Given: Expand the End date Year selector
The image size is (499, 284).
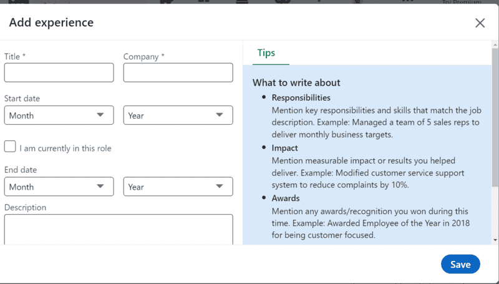Looking at the screenshot, I should coord(178,187).
